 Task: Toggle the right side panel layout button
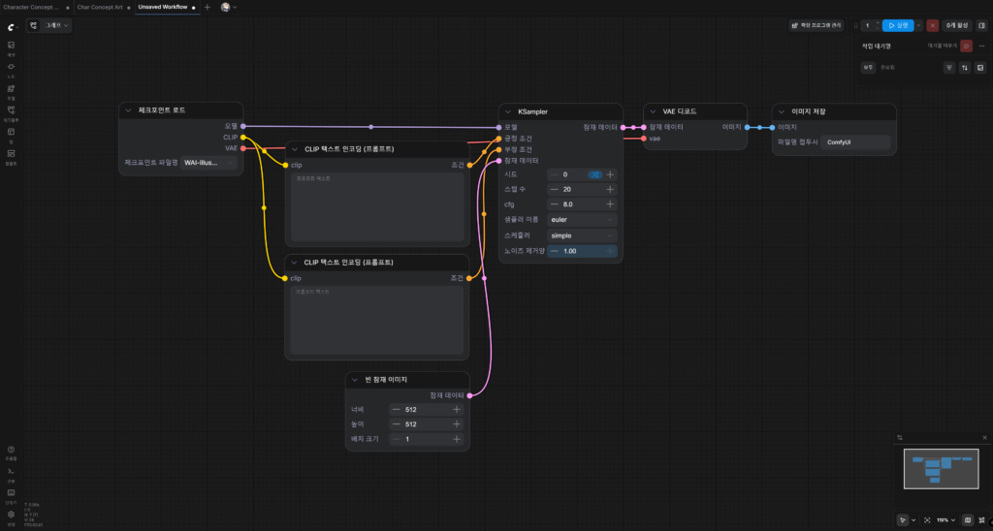point(981,25)
